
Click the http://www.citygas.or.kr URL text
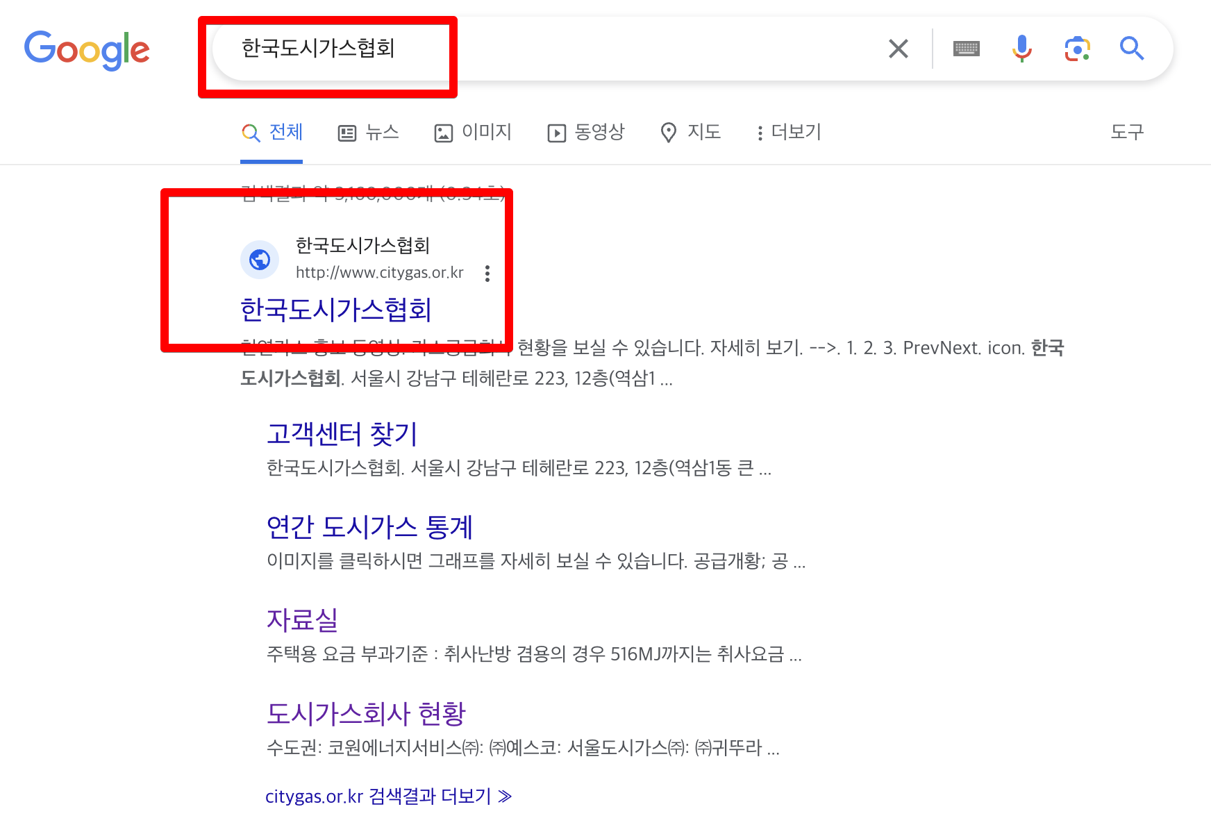380,273
